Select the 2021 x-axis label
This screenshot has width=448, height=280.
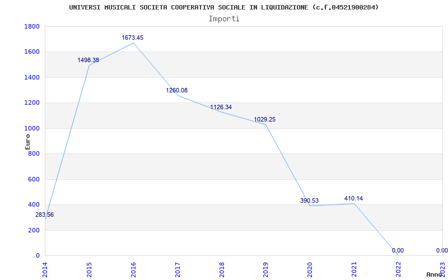click(x=354, y=270)
